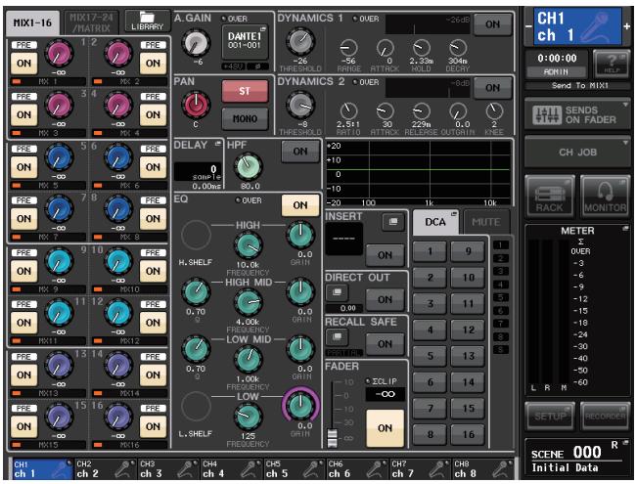Select the Dynamics 1 RANGE knob
The height and width of the screenshot is (484, 637).
pyautogui.click(x=348, y=48)
